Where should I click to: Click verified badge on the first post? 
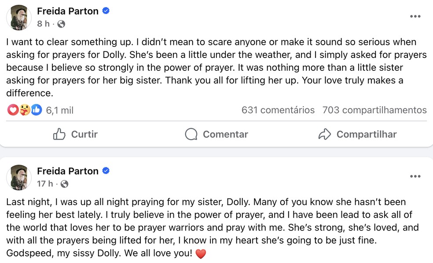pos(106,11)
